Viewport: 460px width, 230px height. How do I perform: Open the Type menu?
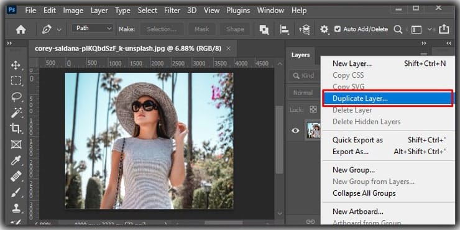point(122,11)
